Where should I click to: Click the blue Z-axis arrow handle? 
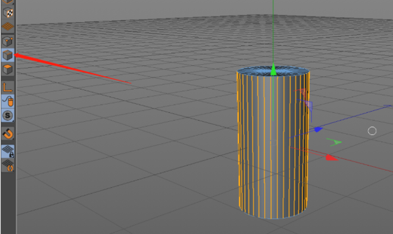tap(318, 129)
